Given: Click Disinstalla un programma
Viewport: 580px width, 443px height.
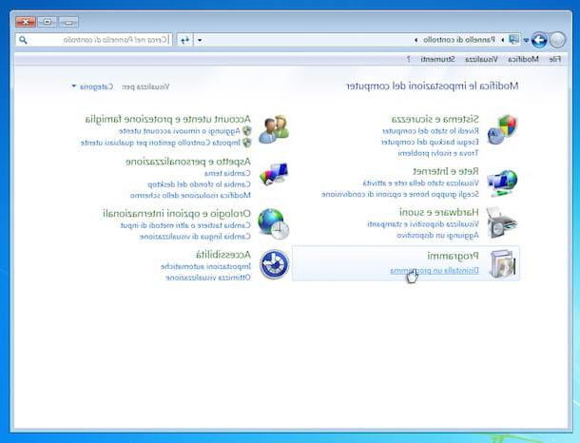Looking at the screenshot, I should (435, 271).
